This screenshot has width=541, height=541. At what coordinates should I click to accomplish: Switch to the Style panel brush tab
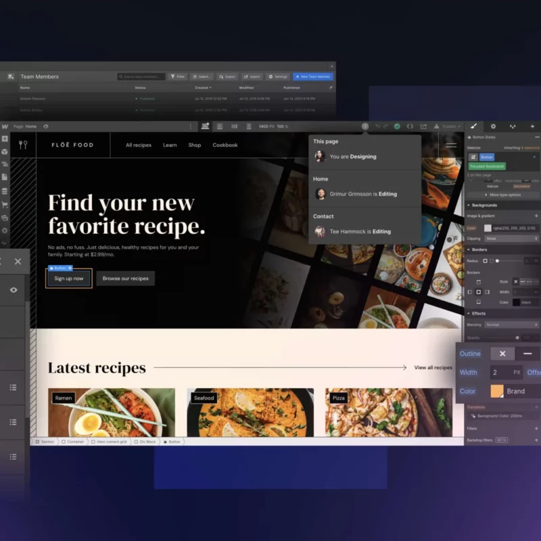click(x=474, y=126)
